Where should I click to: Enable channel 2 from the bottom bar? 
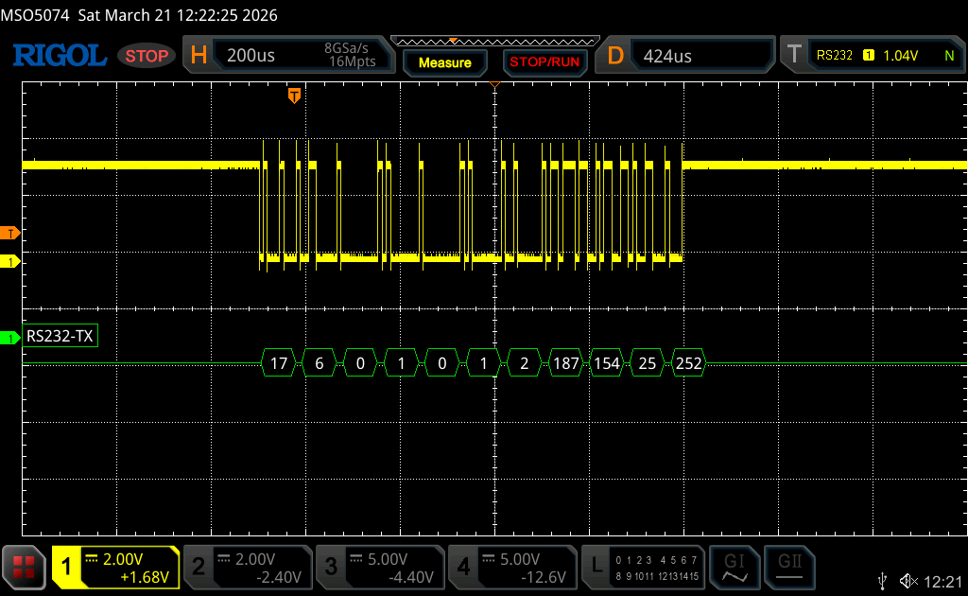[x=247, y=567]
